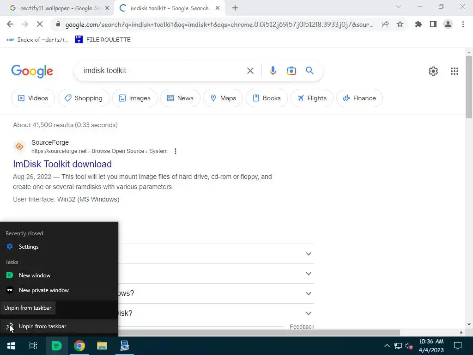Start voice search with the microphone icon
The width and height of the screenshot is (473, 355).
[273, 71]
